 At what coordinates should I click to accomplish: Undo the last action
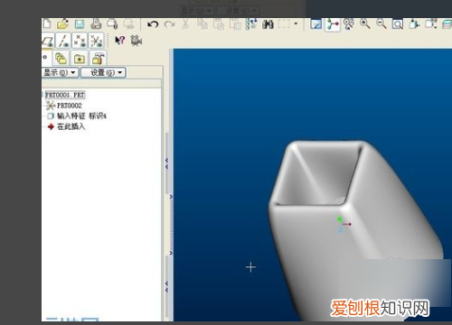pos(153,24)
